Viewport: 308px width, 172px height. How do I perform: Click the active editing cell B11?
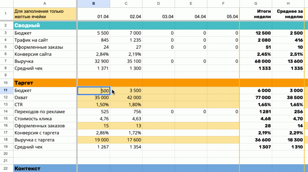tap(93, 91)
